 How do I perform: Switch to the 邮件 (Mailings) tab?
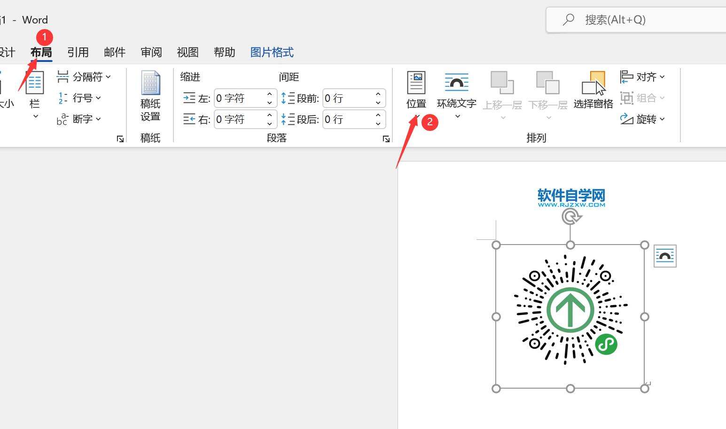[115, 52]
